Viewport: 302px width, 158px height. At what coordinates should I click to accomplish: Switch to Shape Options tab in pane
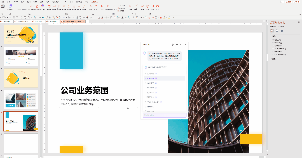273,26
